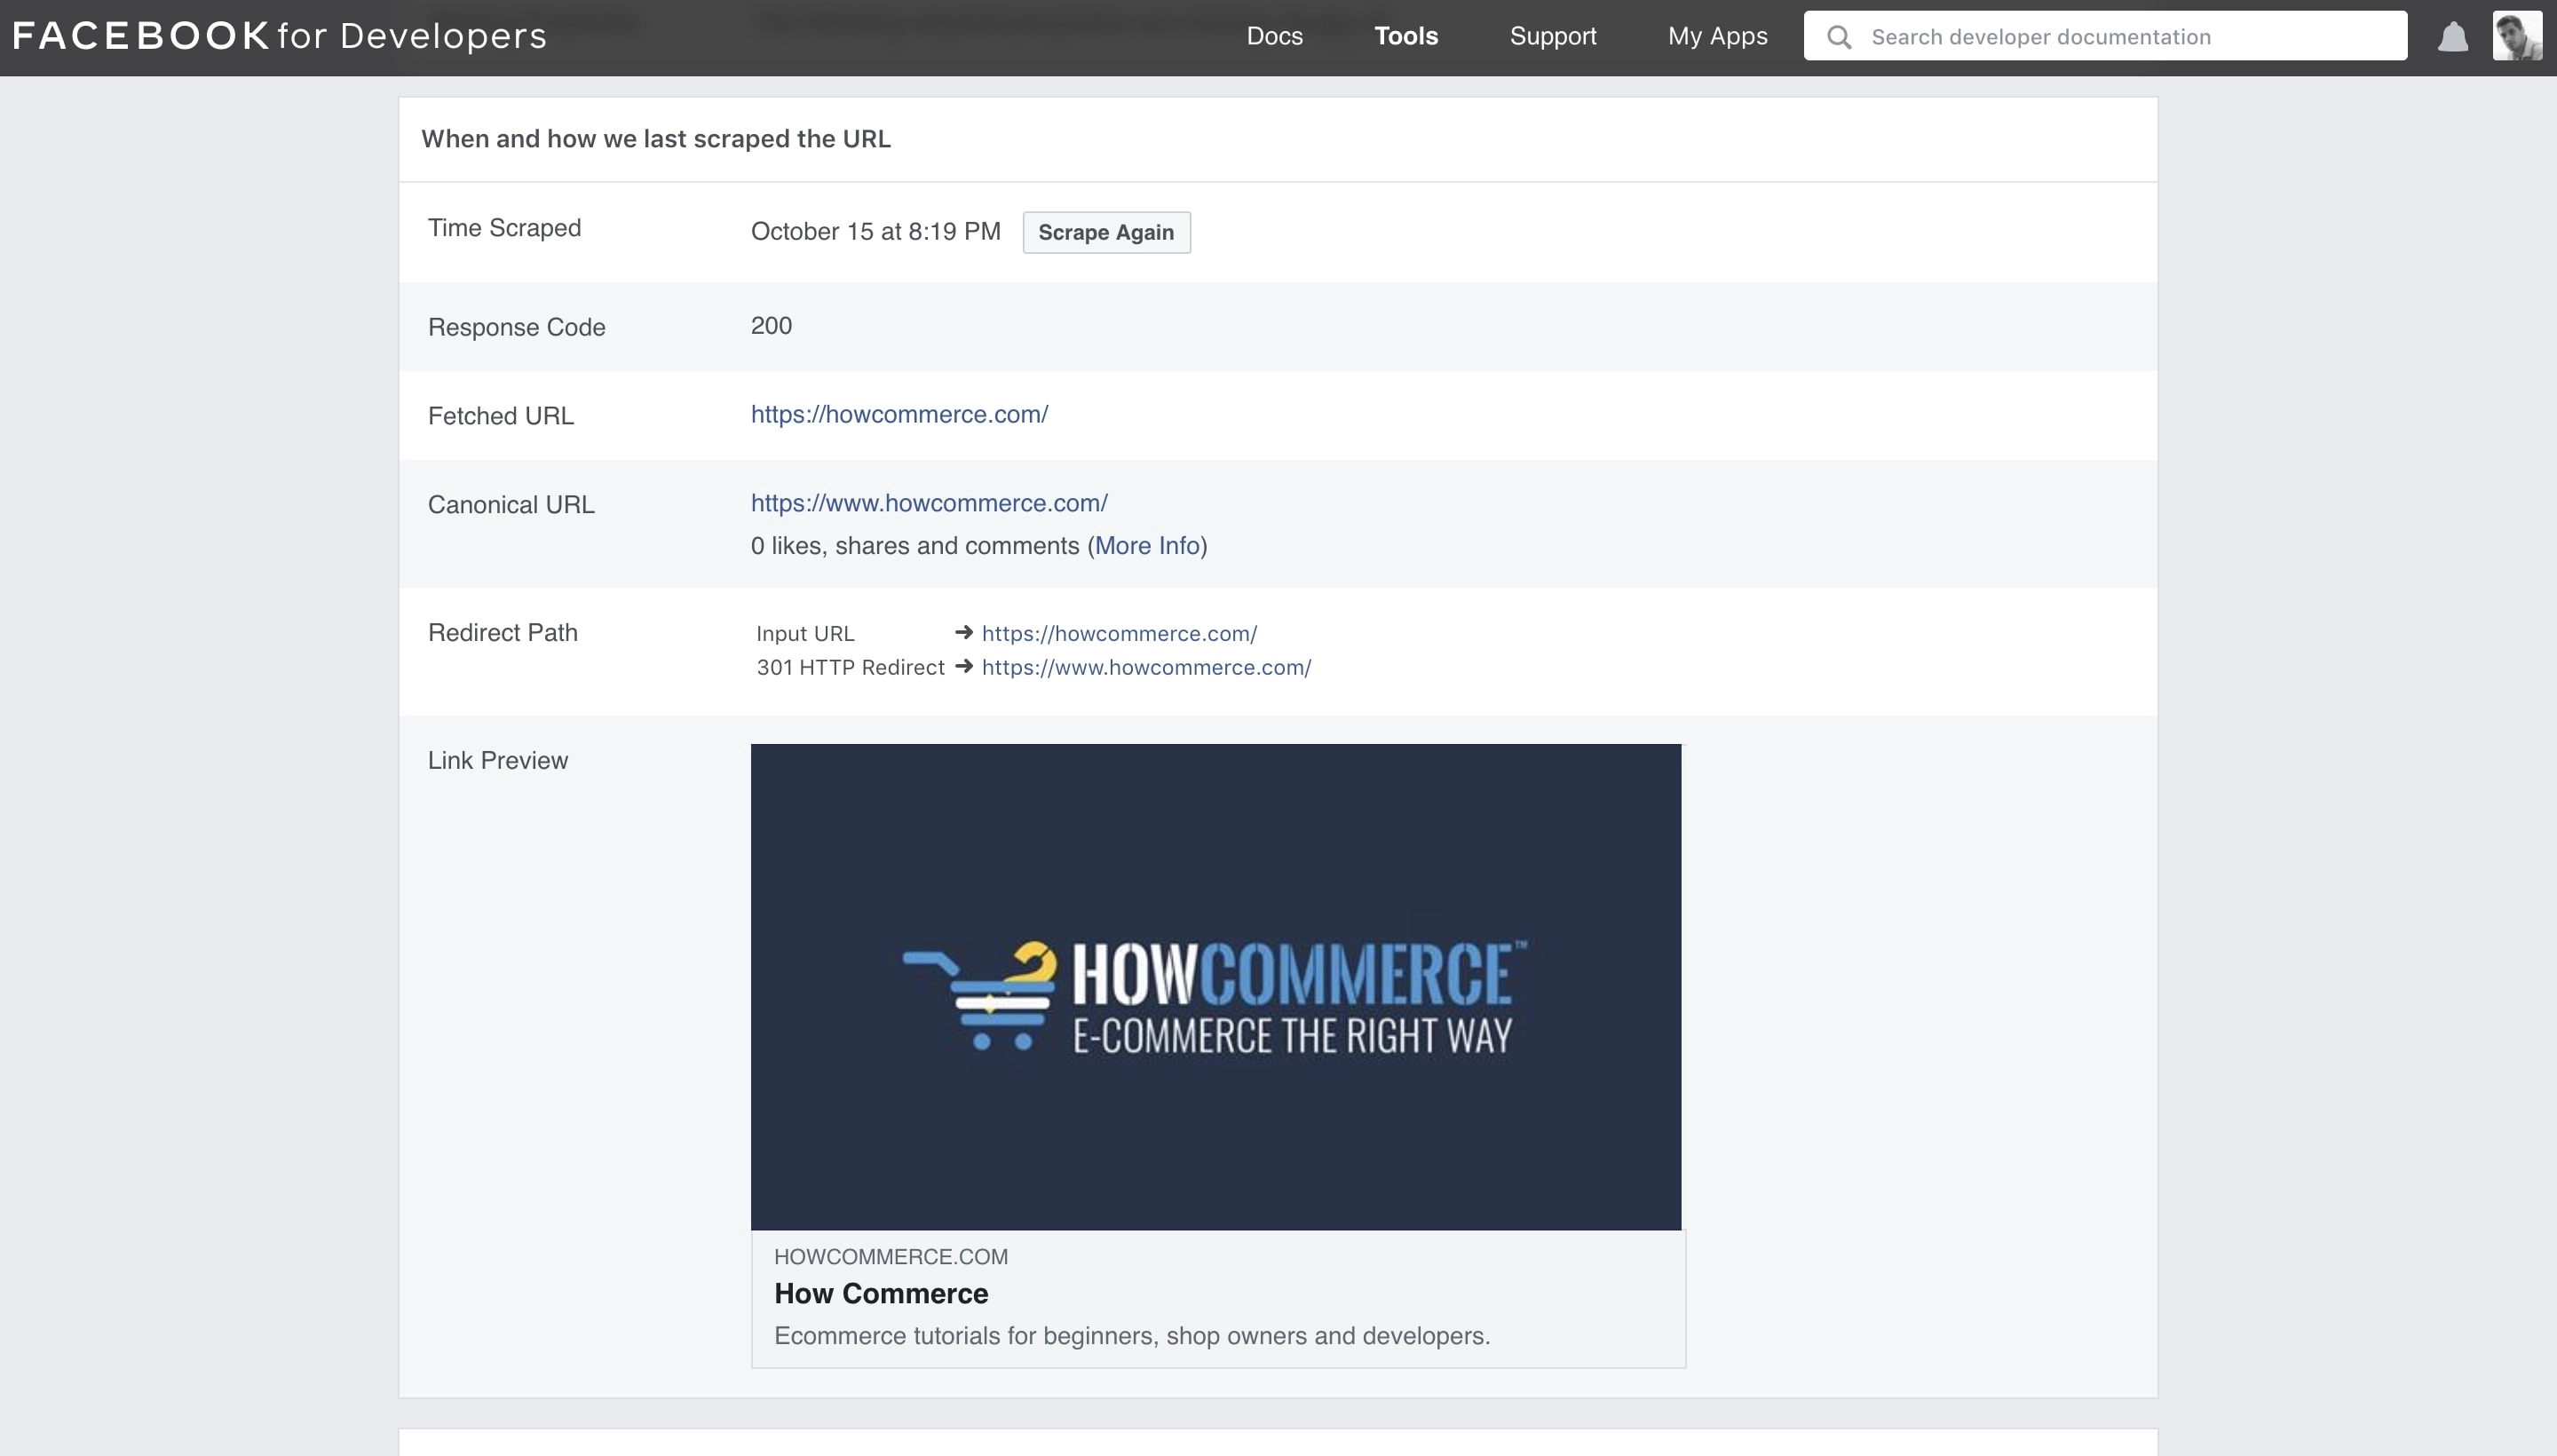Click the Scrape Again button

[1106, 232]
